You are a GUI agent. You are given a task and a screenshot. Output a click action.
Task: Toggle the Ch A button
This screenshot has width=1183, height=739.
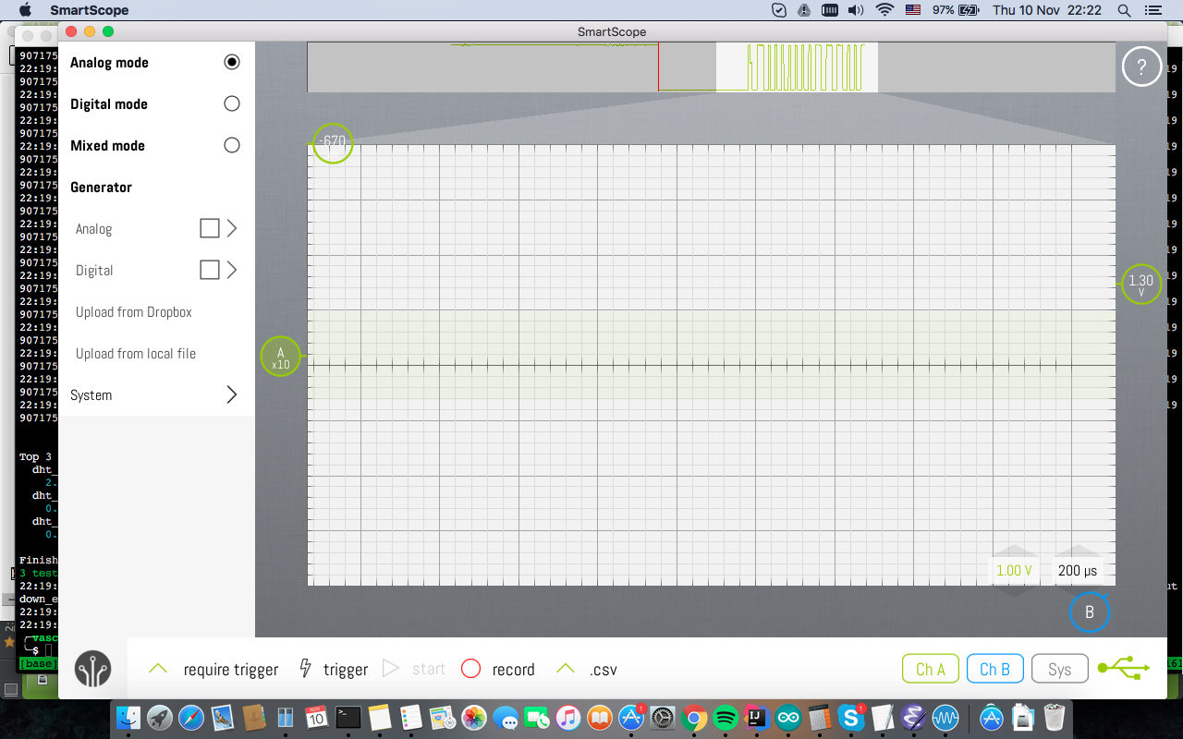(x=930, y=669)
